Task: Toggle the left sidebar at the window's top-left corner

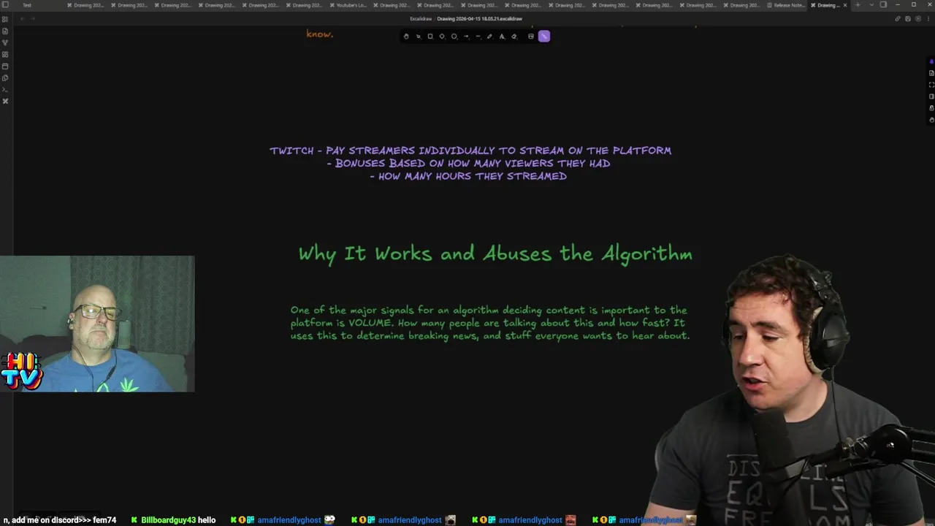Action: click(x=5, y=5)
